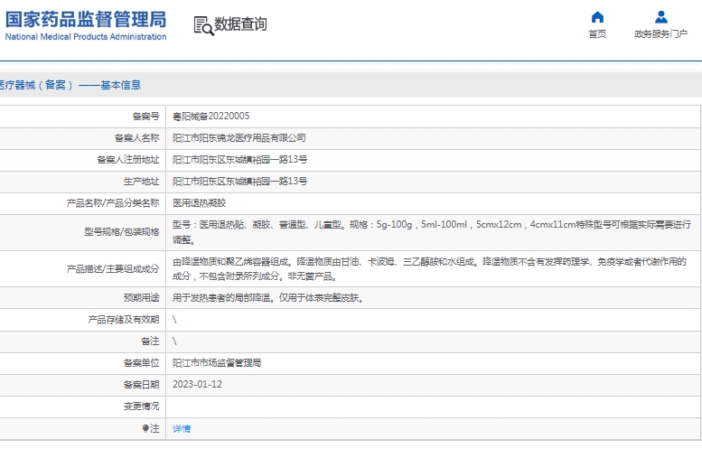The width and height of the screenshot is (702, 449).
Task: Click the 产品存储及有效期 label
Action: (x=124, y=320)
